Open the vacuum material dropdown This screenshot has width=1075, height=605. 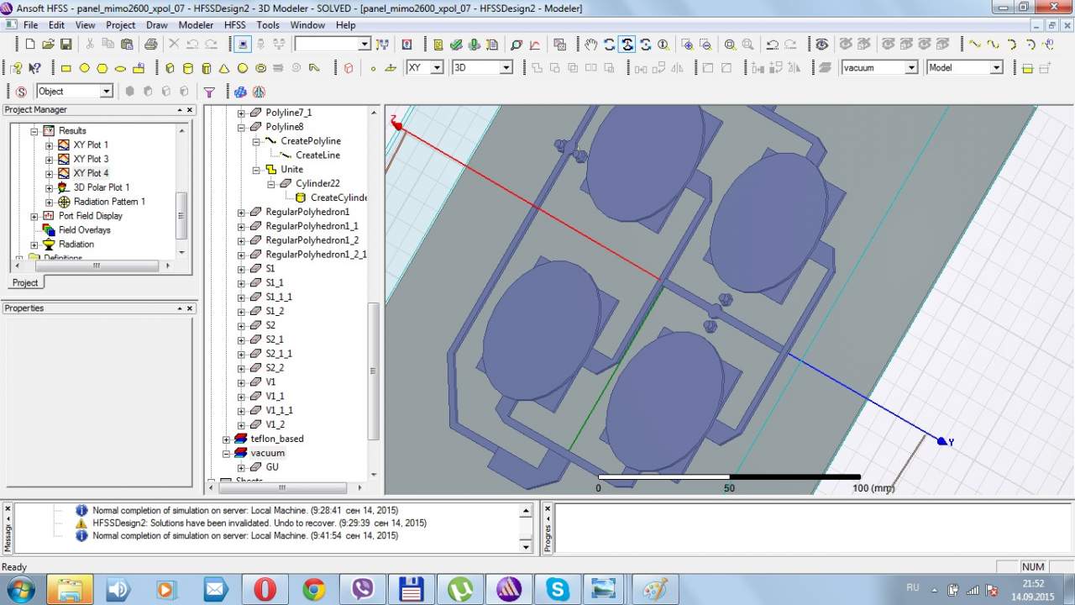pyautogui.click(x=910, y=68)
